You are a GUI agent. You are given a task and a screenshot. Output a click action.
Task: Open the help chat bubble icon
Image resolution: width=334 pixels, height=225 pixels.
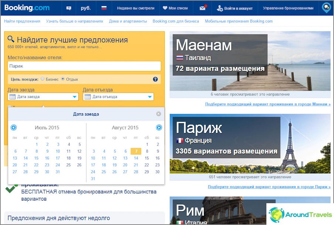tap(69, 8)
